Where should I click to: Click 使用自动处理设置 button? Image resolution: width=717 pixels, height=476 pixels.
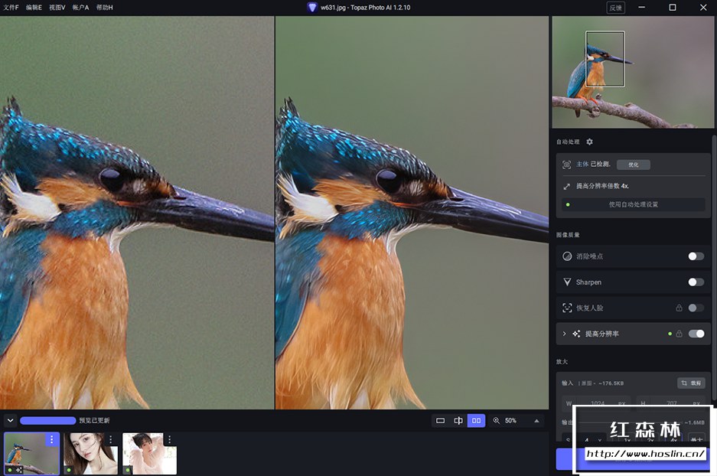(634, 204)
